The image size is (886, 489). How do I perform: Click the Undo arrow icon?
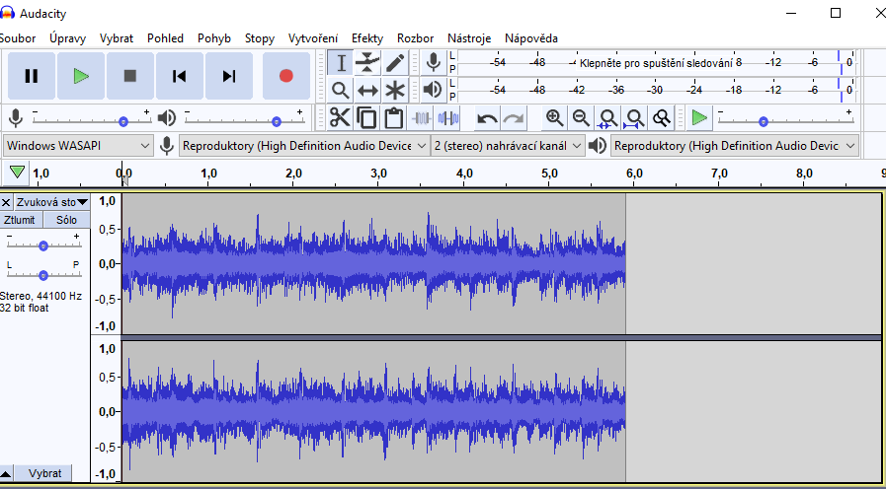[x=487, y=118]
